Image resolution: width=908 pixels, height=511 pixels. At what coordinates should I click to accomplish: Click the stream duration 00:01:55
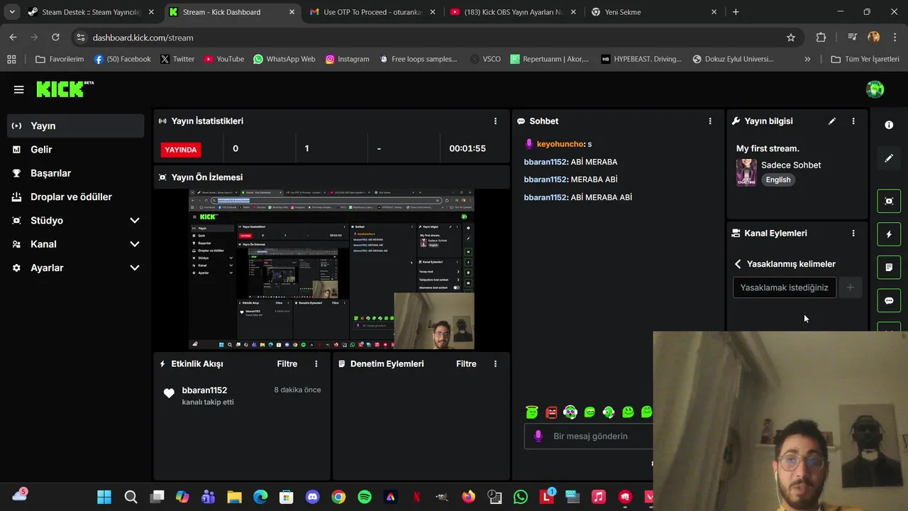(x=467, y=148)
